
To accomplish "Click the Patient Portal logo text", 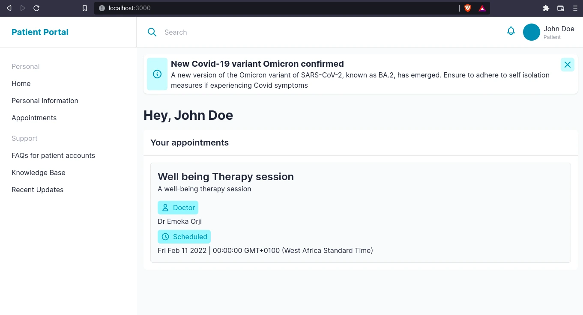I will pyautogui.click(x=40, y=32).
